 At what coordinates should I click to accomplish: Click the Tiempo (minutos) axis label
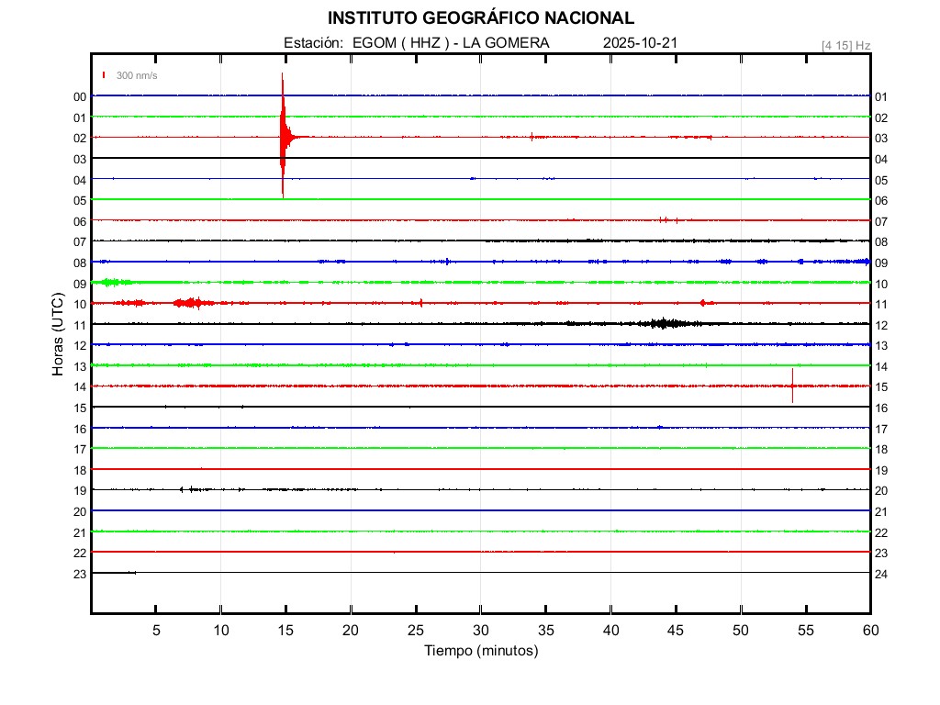click(481, 650)
